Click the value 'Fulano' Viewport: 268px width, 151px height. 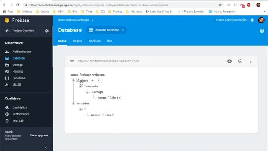107,115
